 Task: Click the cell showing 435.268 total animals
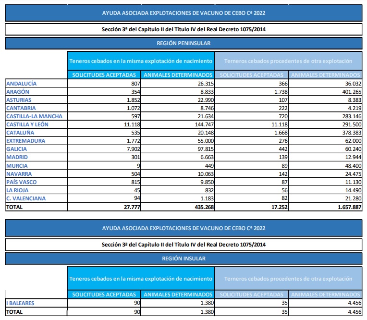tap(201, 207)
